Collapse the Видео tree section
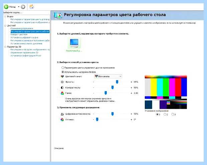This screenshot has width=207, height=165. click(5, 16)
